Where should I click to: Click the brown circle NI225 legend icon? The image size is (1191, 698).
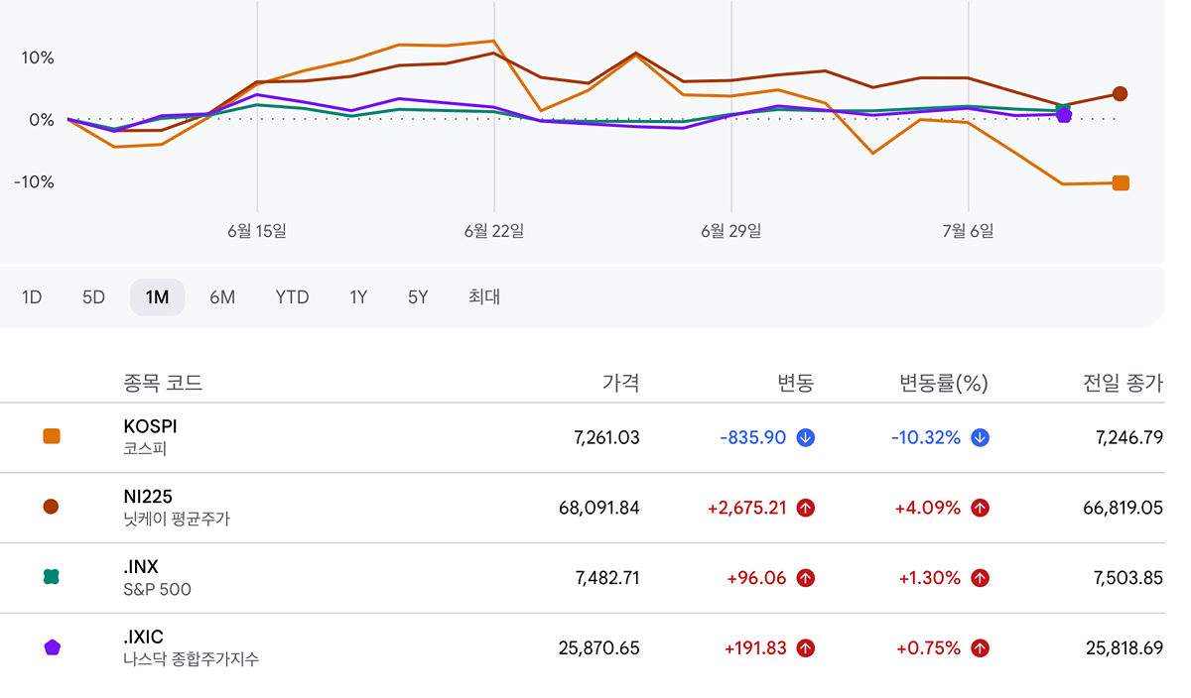tap(52, 507)
